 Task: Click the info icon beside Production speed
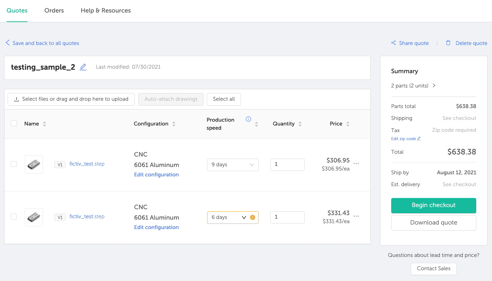pyautogui.click(x=248, y=119)
